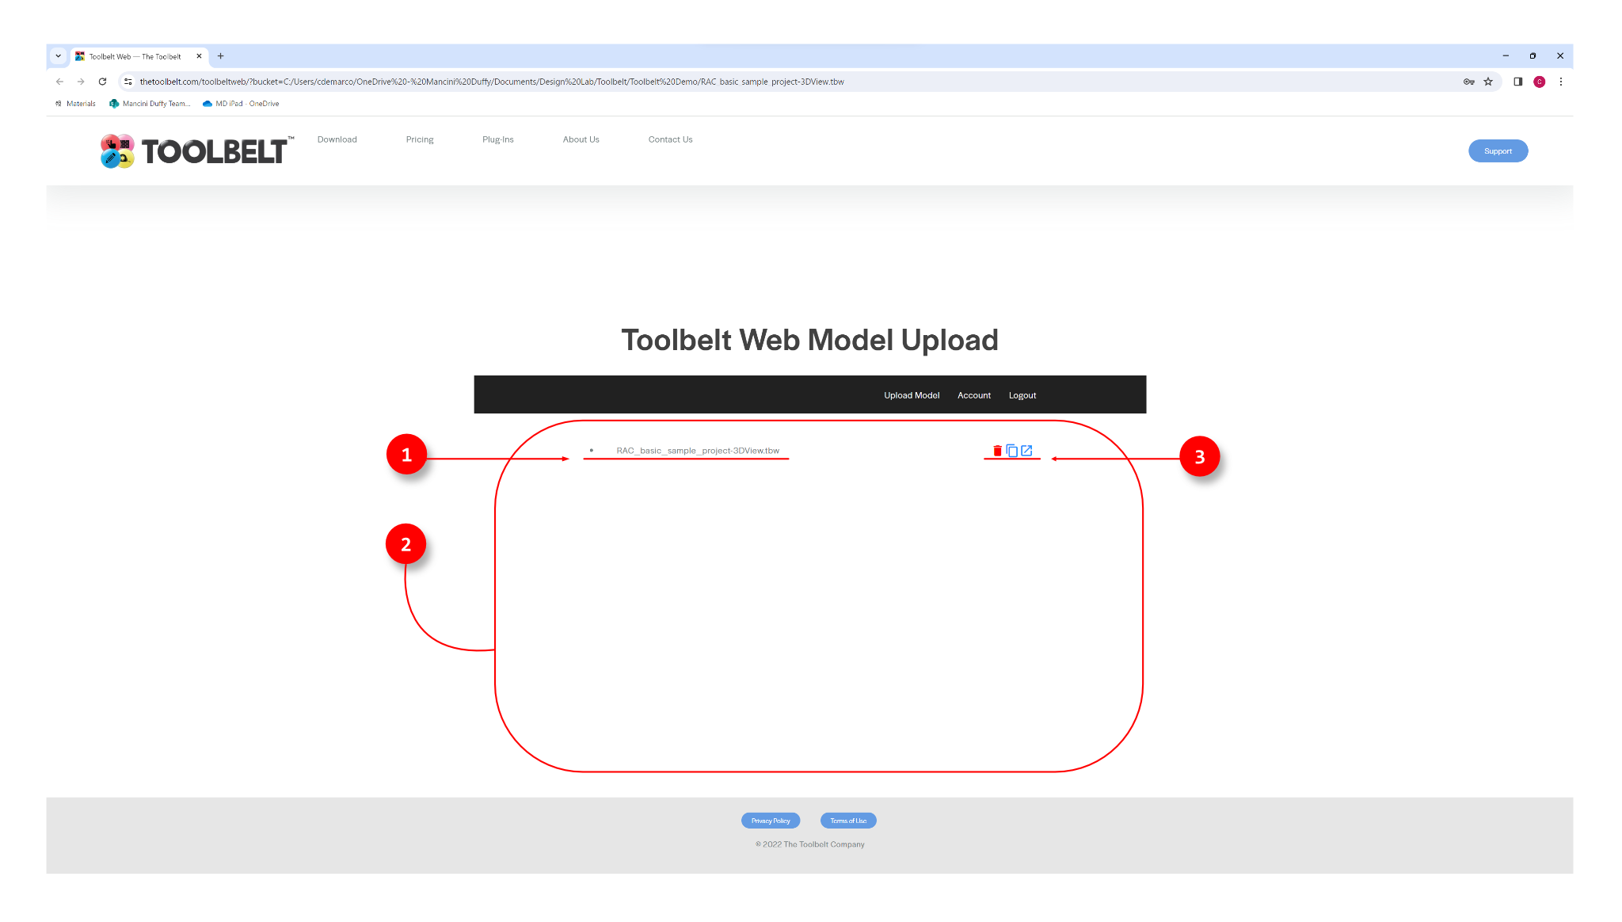Expand the tab search dropdown arrow
Screen dimensions: 1622x922
pyautogui.click(x=58, y=56)
